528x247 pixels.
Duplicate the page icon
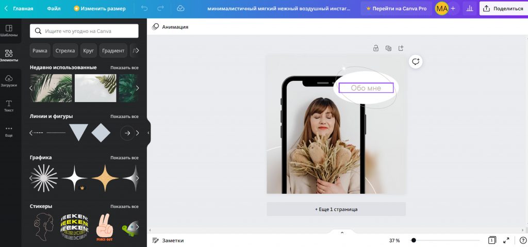pos(388,48)
